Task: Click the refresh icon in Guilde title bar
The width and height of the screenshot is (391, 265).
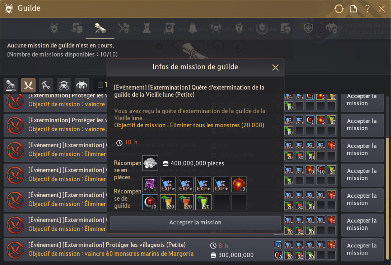Action: 339,9
